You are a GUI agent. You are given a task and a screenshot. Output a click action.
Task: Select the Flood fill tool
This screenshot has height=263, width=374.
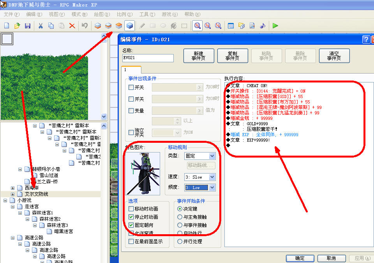[174, 26]
